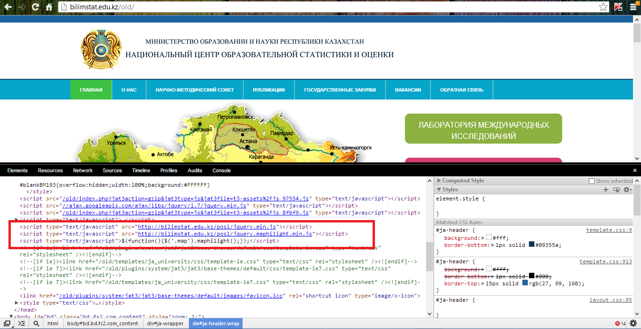Open ГОСУДАРСТВЕННЫЕ ЗАКУПКИ menu item
641x329 pixels.
pos(340,90)
